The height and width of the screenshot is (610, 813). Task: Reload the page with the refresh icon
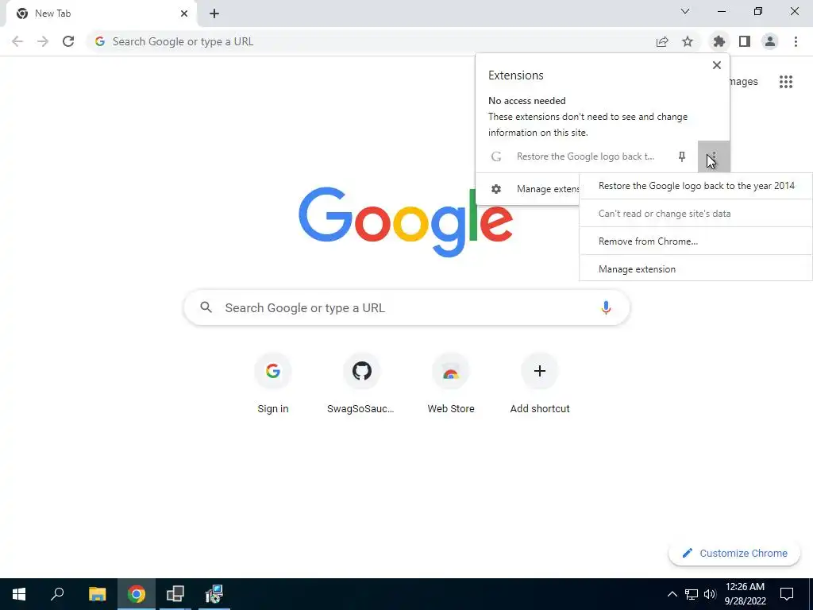(68, 41)
